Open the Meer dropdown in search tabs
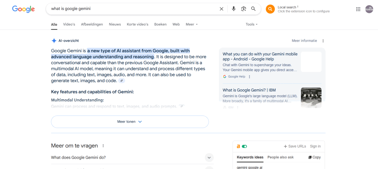The width and height of the screenshot is (378, 169). coord(192,24)
